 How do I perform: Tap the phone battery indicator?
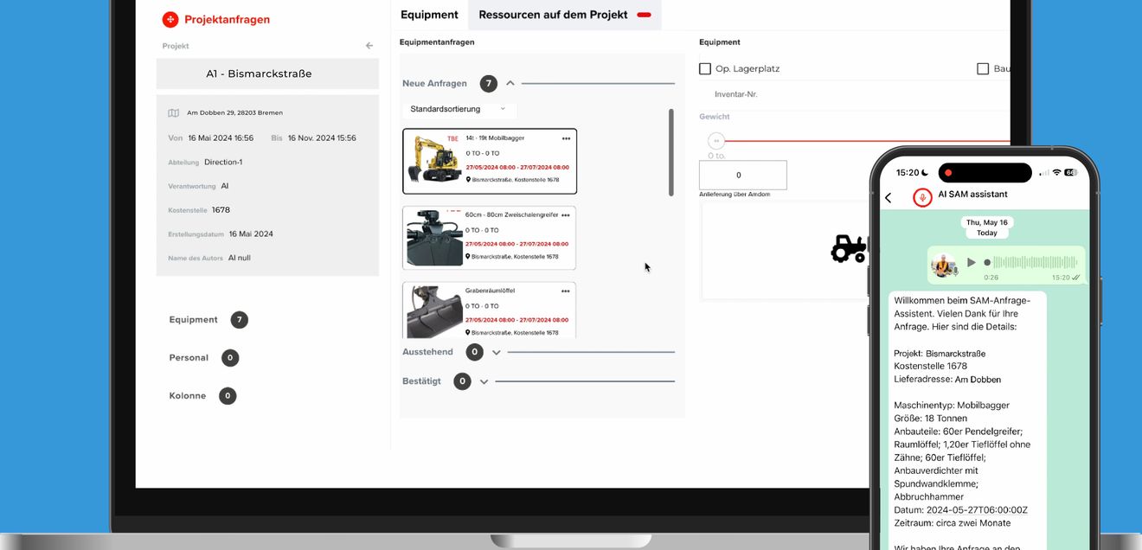(1071, 173)
